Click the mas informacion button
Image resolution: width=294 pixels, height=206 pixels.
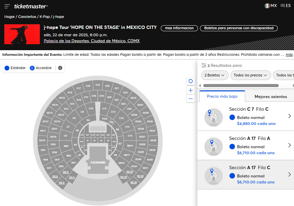pos(179,28)
